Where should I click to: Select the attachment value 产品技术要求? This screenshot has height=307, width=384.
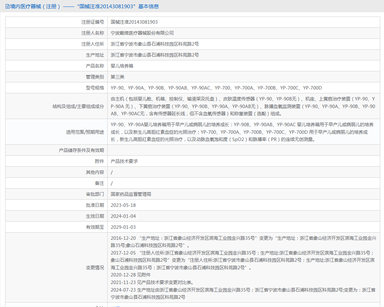(x=124, y=161)
